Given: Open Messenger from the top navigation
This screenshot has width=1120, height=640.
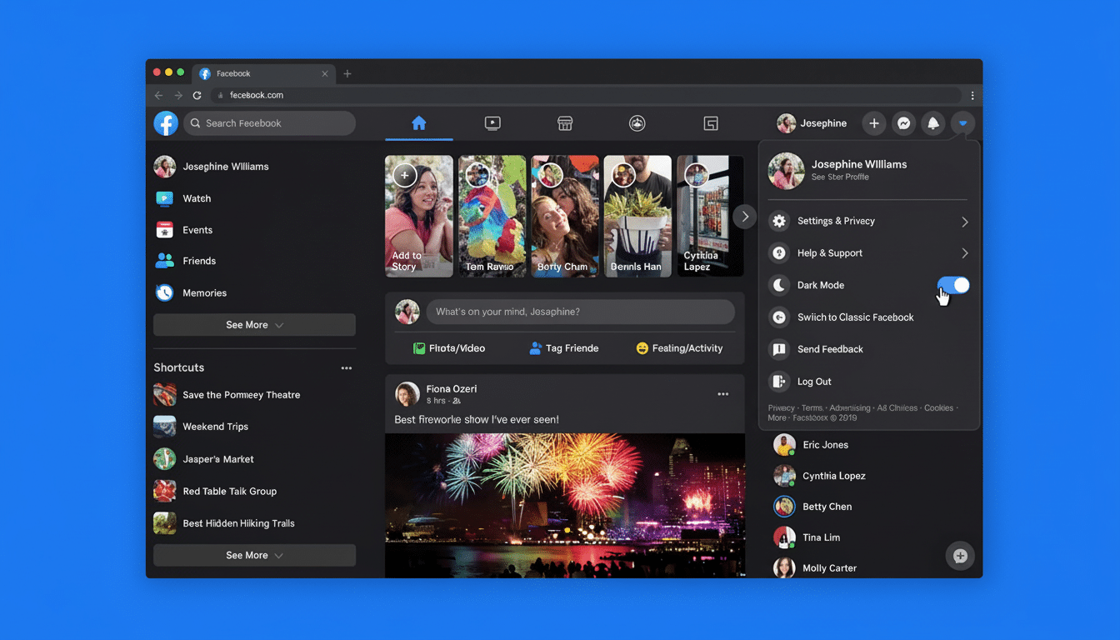Looking at the screenshot, I should 903,122.
